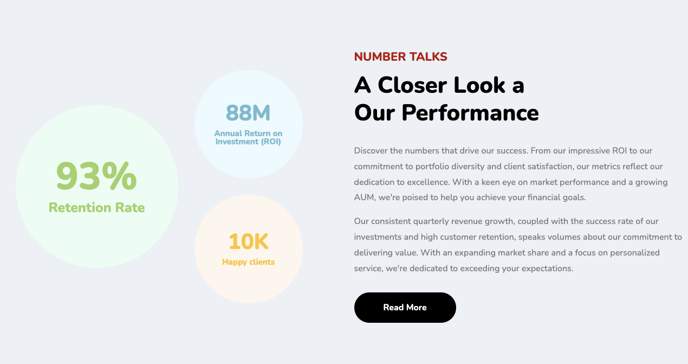Click the A Closer Look heading line
This screenshot has width=688, height=364.
439,85
